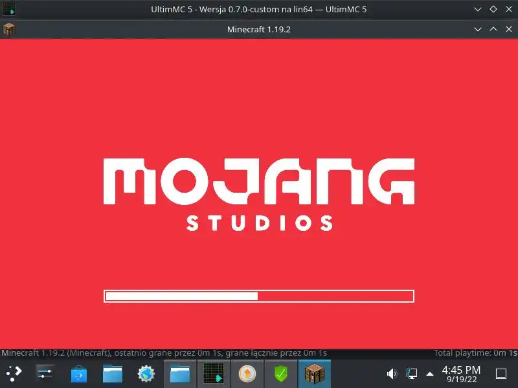Click the UltimMC 5 title bar text

tap(258, 9)
